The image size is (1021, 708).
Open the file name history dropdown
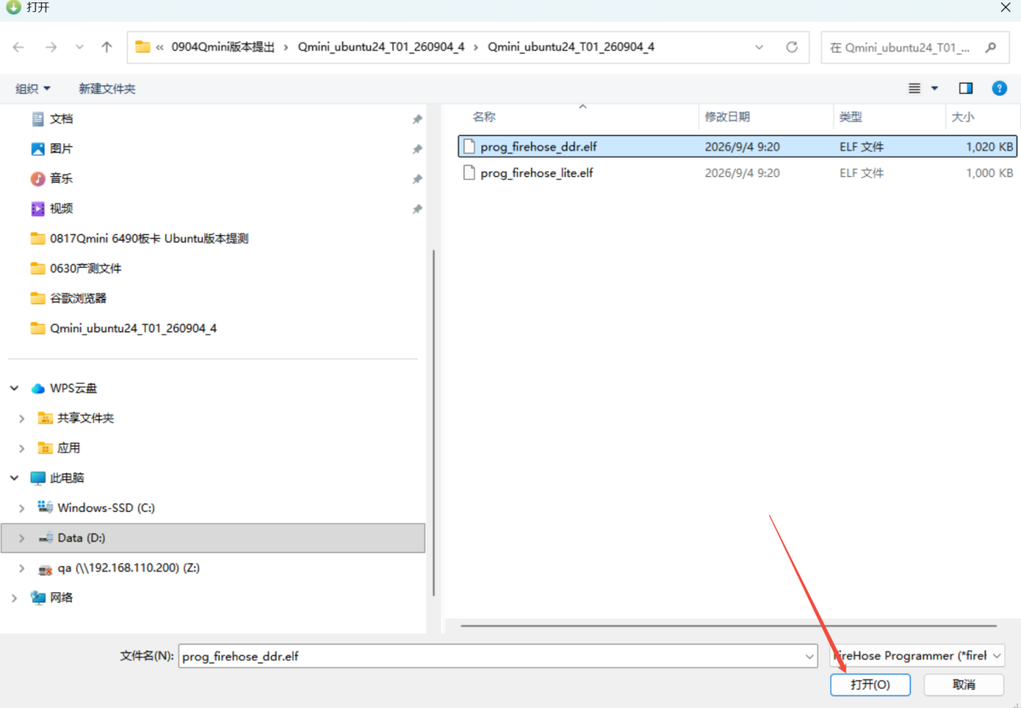pyautogui.click(x=810, y=657)
